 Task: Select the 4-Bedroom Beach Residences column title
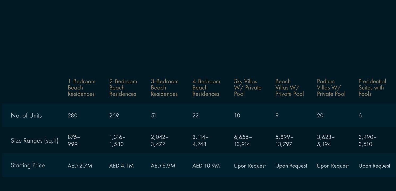pos(206,88)
